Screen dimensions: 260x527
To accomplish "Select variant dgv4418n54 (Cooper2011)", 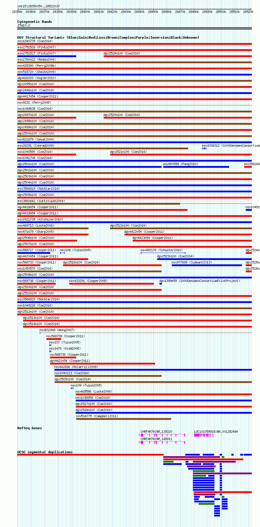I will tap(38, 207).
